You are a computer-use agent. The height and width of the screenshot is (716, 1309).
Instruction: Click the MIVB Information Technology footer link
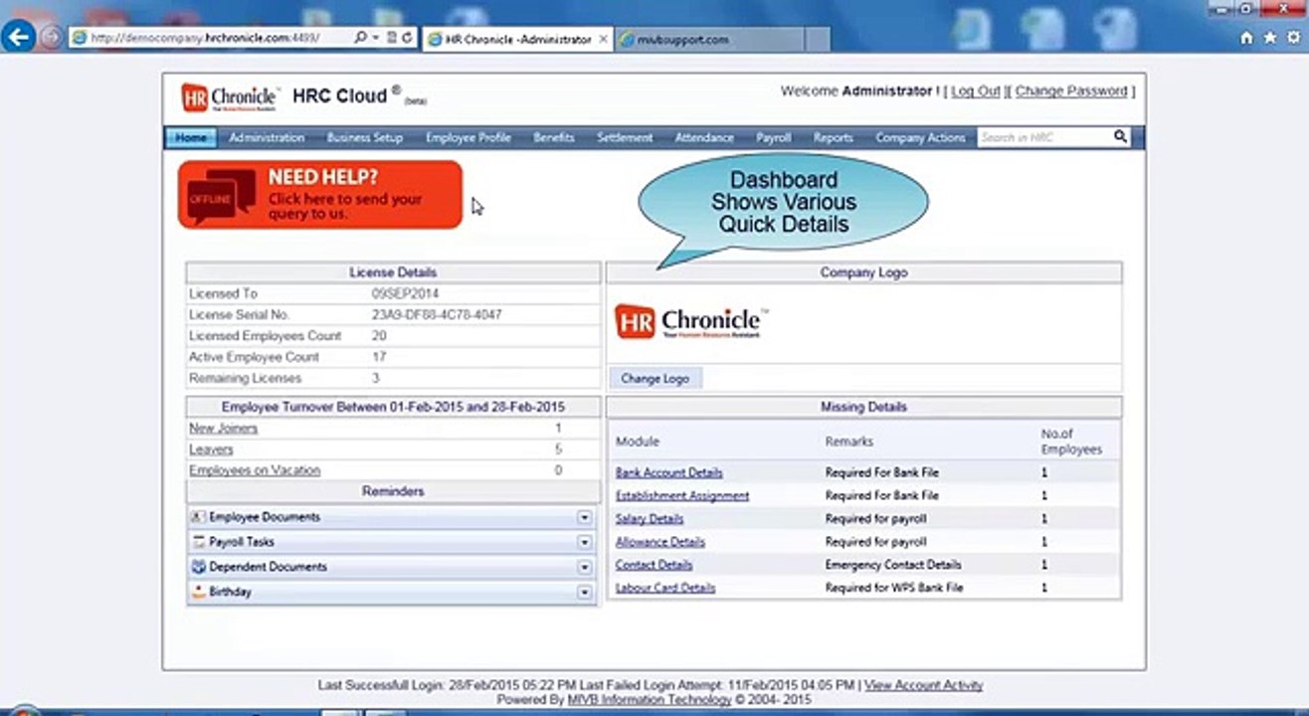(x=650, y=699)
